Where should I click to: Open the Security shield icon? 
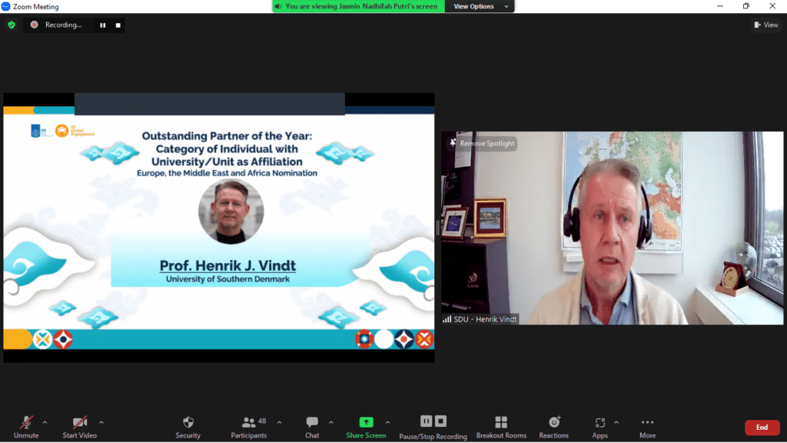pyautogui.click(x=188, y=422)
